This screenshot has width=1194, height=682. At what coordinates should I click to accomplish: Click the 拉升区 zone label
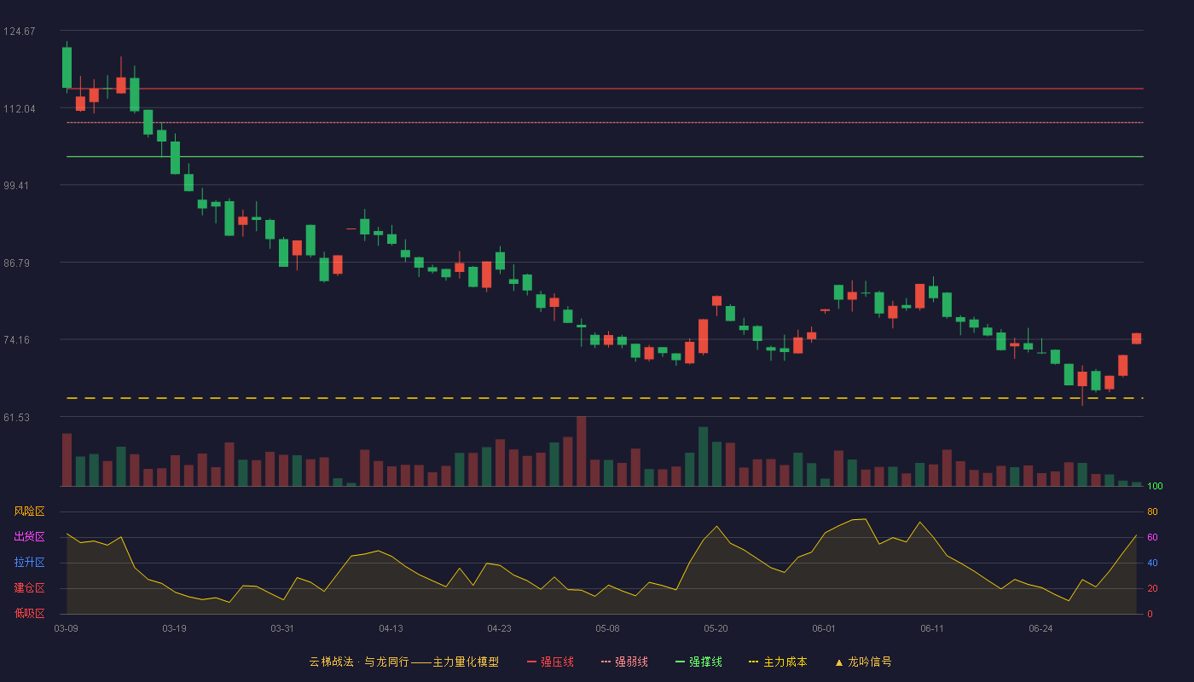coord(29,563)
